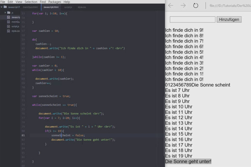
Task: Click the browser forward arrow
Action: (x=183, y=5)
